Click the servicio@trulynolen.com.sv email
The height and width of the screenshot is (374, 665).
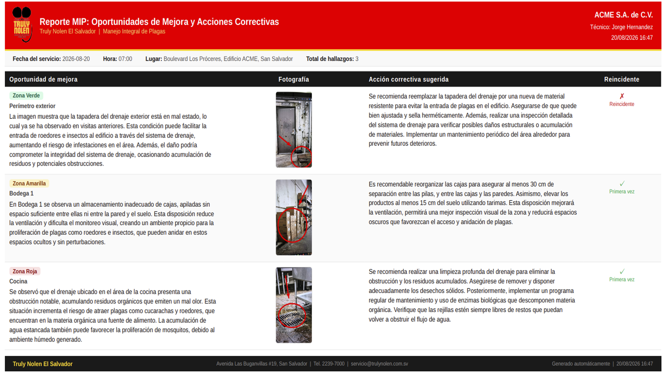pos(379,364)
